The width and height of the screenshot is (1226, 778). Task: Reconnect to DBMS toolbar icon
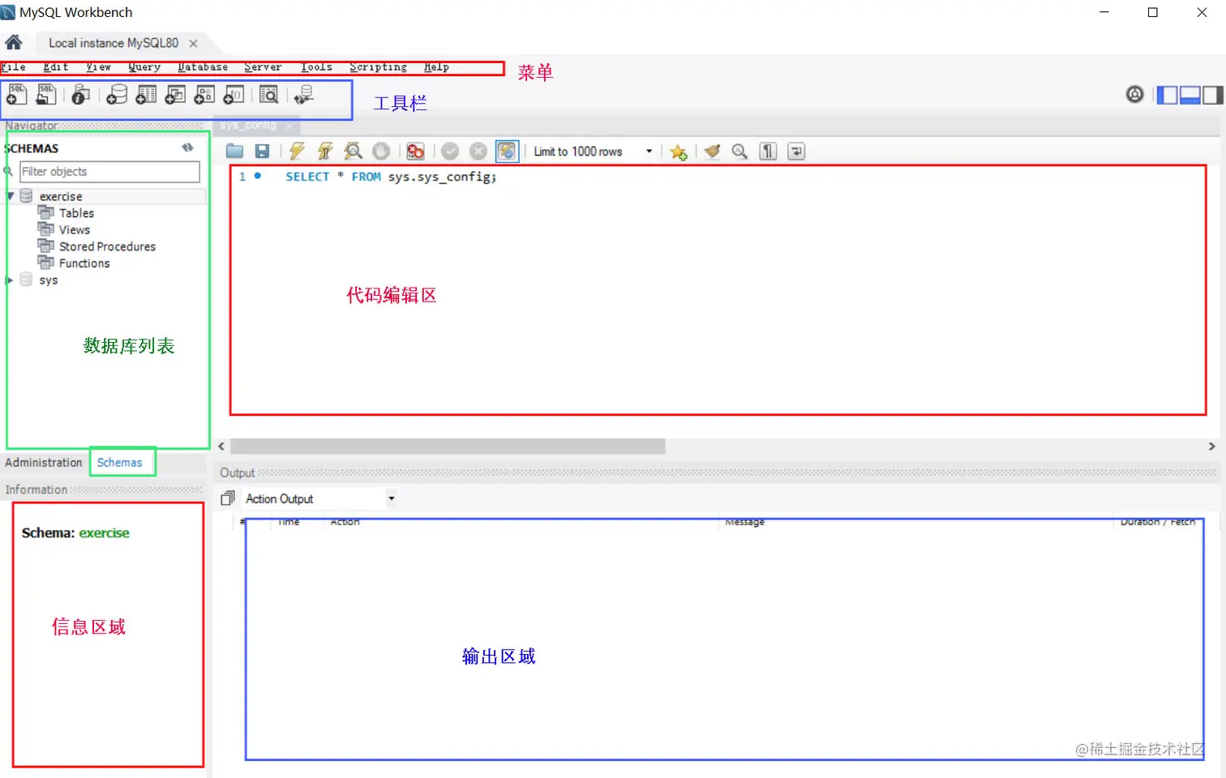tap(304, 95)
